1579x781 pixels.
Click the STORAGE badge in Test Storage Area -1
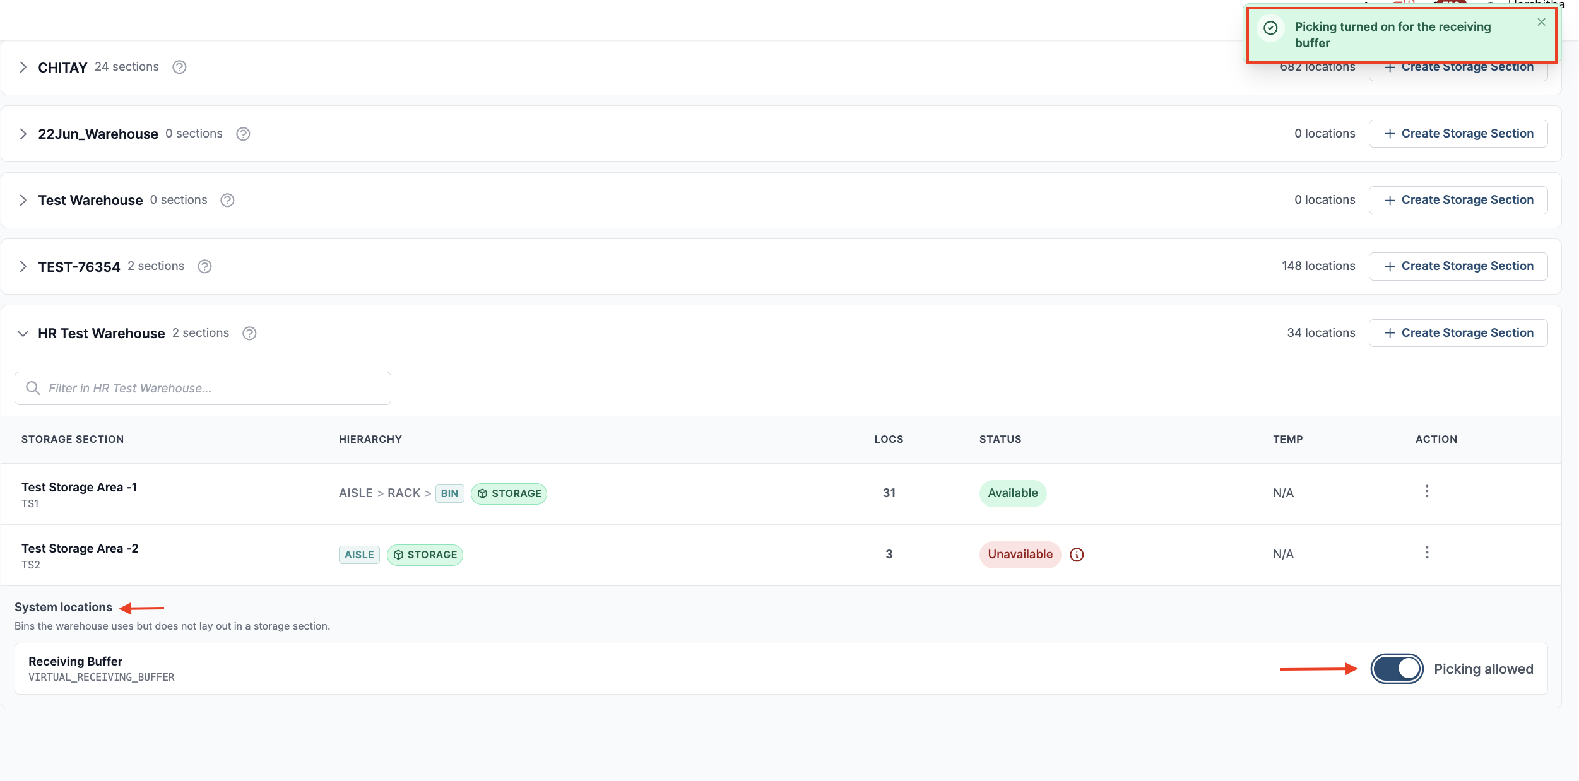pos(509,493)
